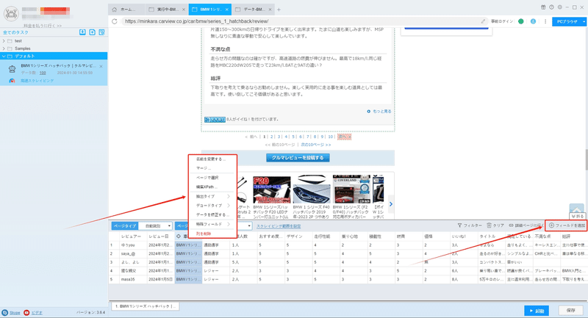Collapse the デフォルト folder
Screen dimensions: 588x318
[4, 57]
